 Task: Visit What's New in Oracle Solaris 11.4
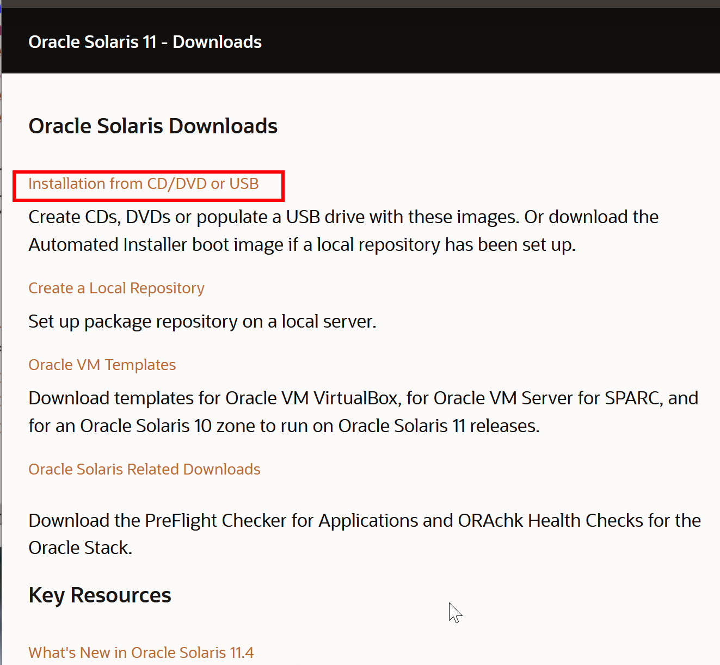(x=141, y=652)
